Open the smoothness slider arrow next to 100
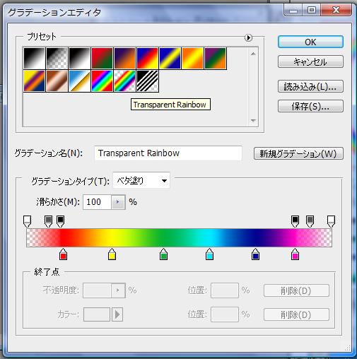This screenshot has height=359, width=357. pos(117,202)
